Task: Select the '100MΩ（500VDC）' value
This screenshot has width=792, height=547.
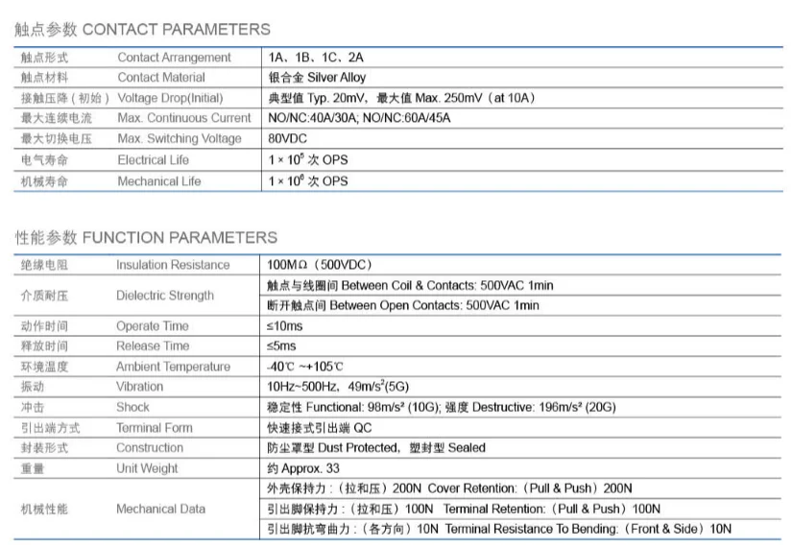Action: click(321, 265)
